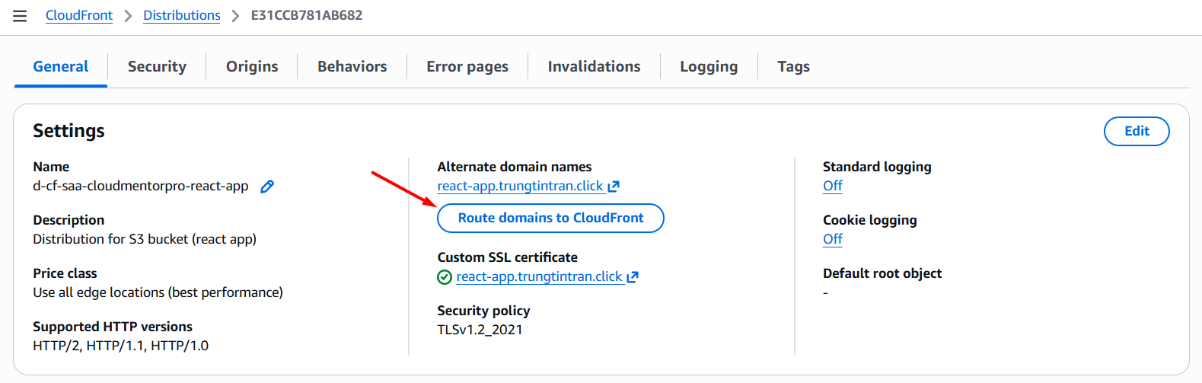Switch to the Error pages tab
The width and height of the screenshot is (1202, 383).
click(467, 66)
